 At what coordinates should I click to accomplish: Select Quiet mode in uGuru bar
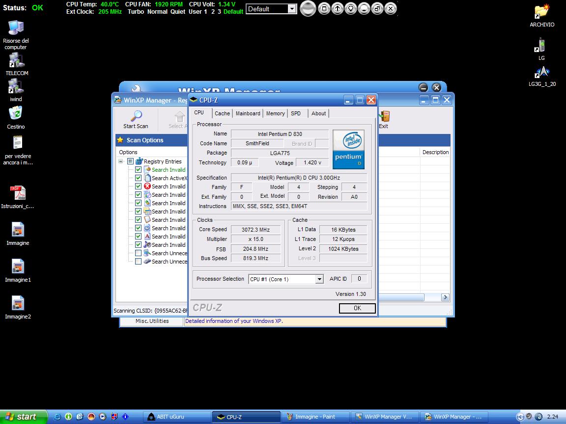(x=178, y=12)
